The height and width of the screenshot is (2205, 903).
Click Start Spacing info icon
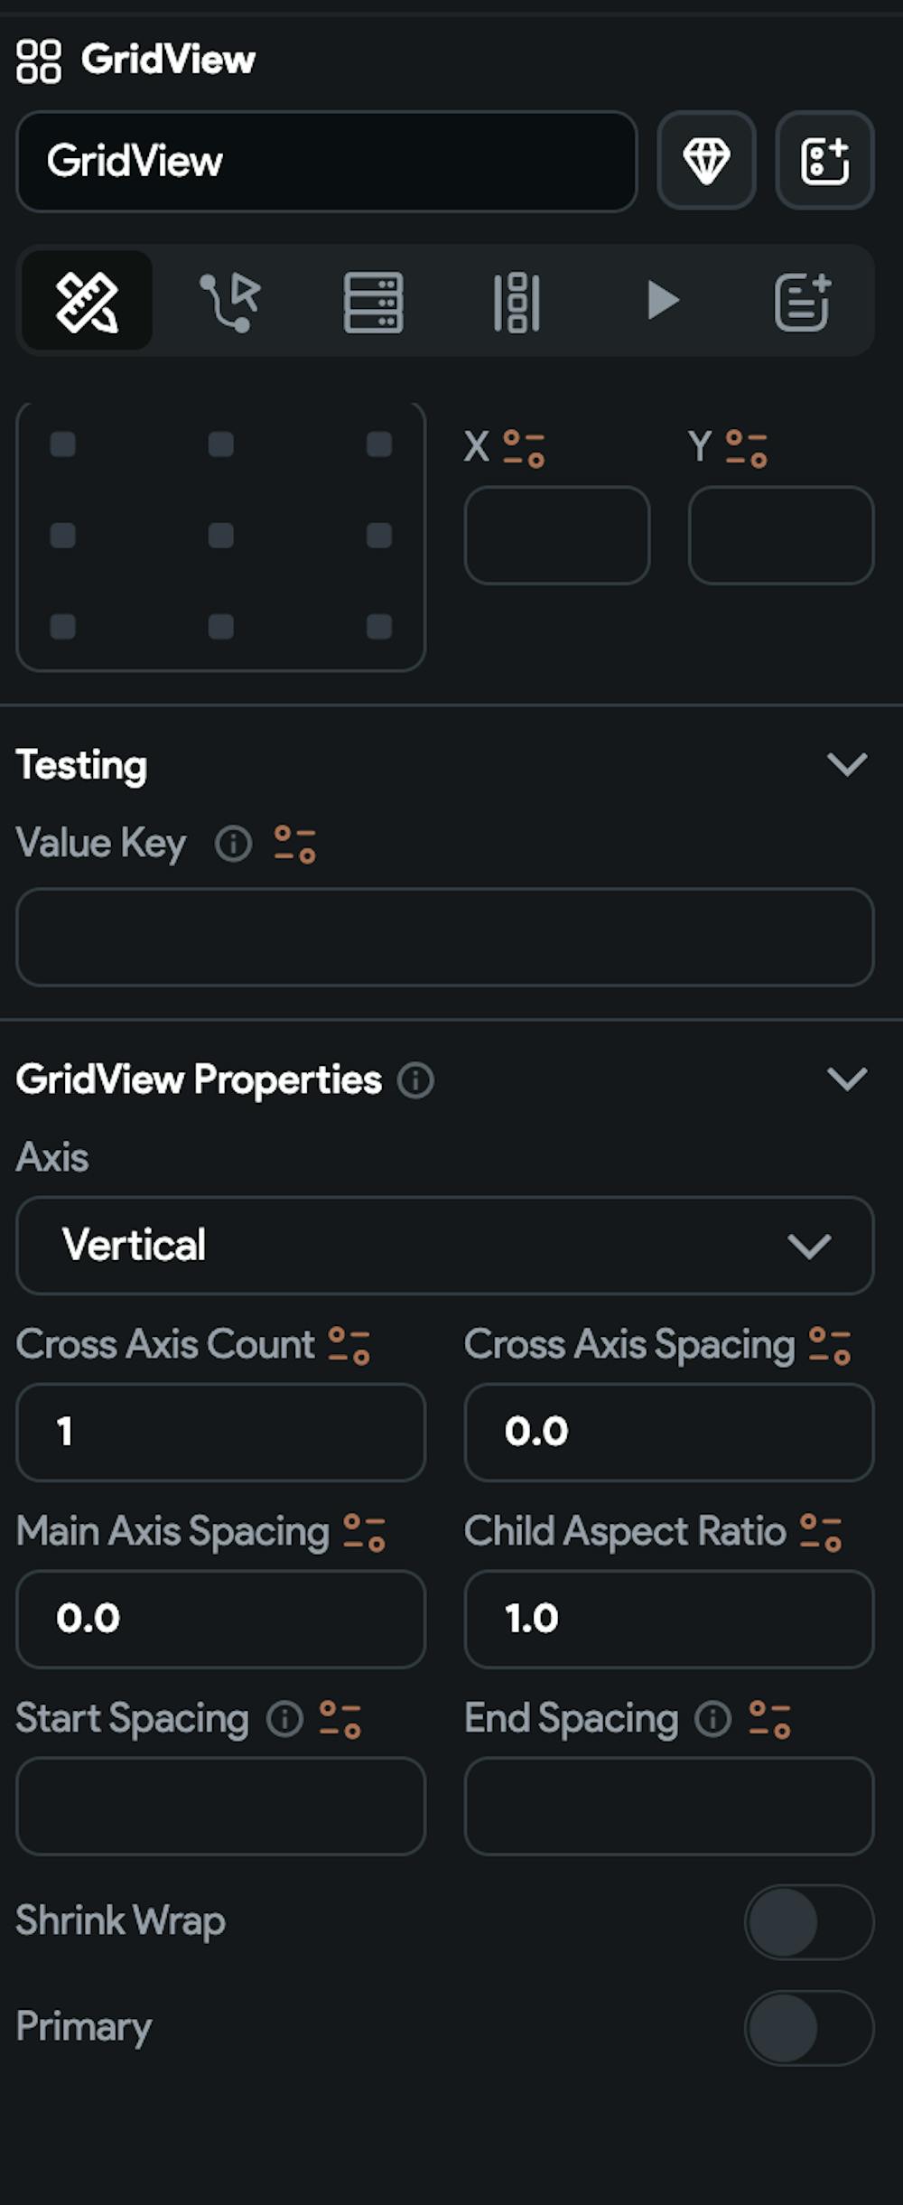coord(284,1719)
